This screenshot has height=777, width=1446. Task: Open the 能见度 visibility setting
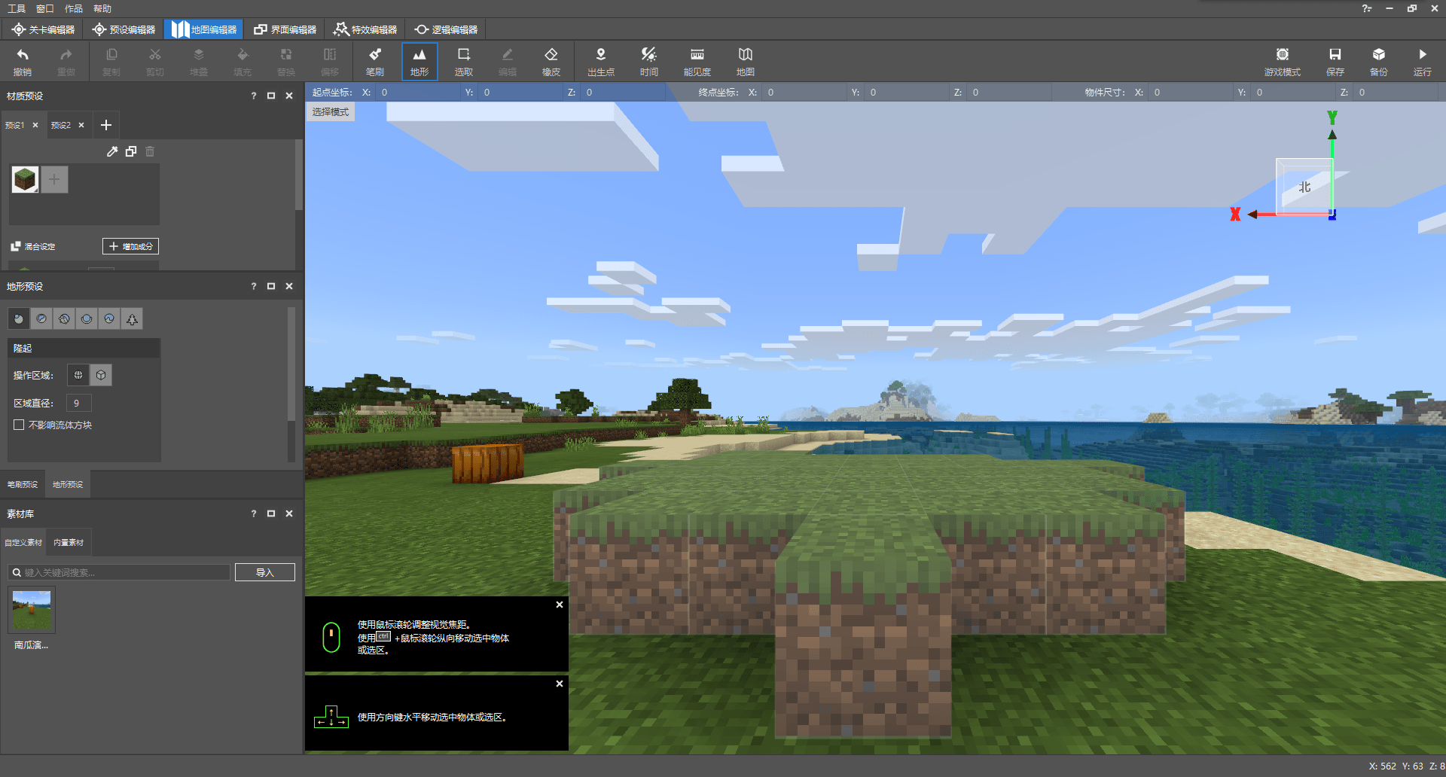point(697,61)
